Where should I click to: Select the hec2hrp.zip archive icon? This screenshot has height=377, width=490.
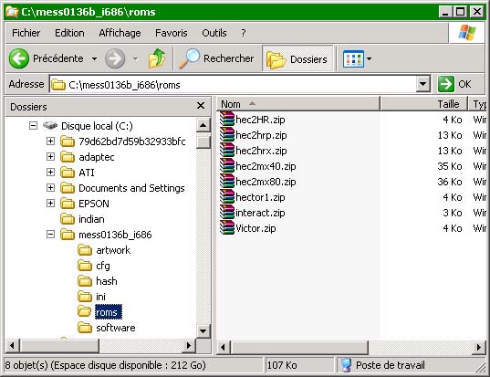(227, 135)
